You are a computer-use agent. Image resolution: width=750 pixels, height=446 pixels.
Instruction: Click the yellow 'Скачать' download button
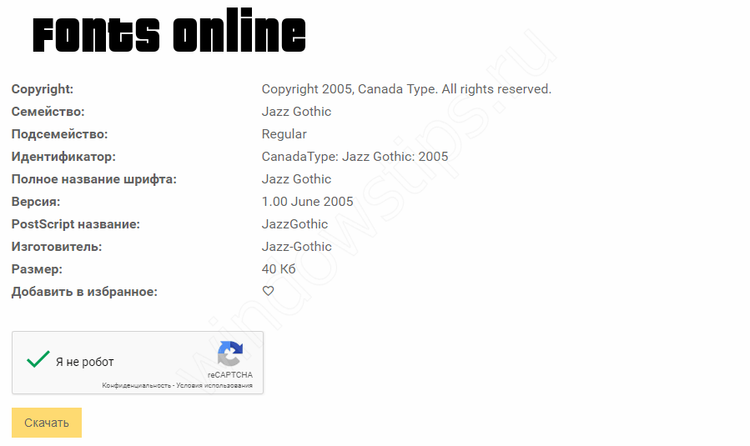[47, 423]
